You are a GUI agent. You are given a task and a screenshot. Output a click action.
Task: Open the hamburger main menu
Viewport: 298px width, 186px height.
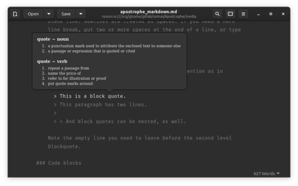pyautogui.click(x=243, y=14)
